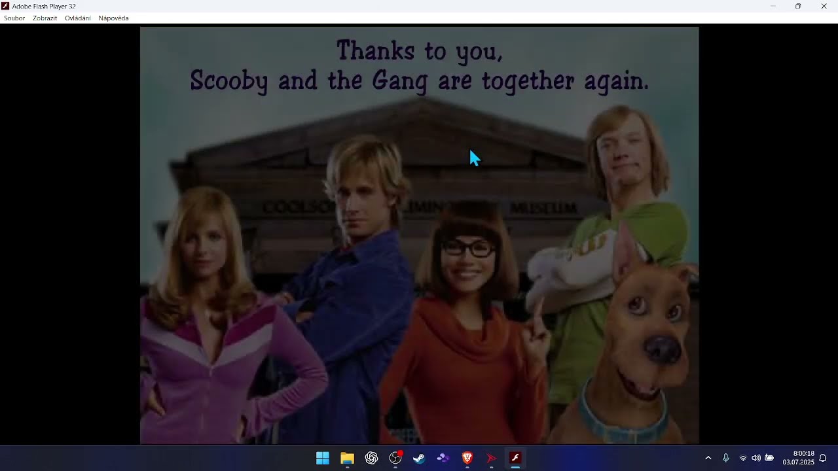
Task: Open the Windows Start menu
Action: 323,458
